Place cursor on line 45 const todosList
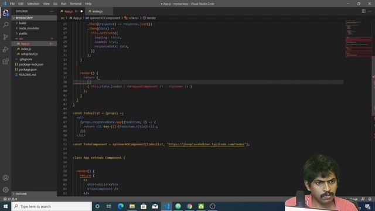Image resolution: width=375 pixels, height=211 pixels. (98, 113)
